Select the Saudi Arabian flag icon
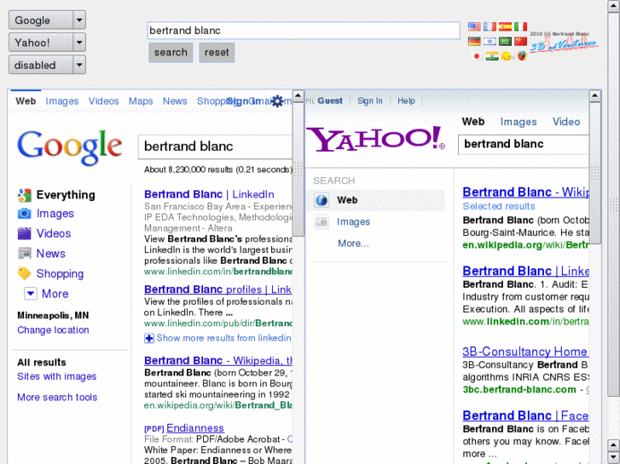This screenshot has width=620, height=464. click(x=505, y=41)
